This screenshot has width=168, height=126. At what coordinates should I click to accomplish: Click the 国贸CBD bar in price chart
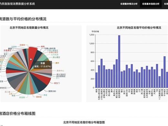coord(127,76)
